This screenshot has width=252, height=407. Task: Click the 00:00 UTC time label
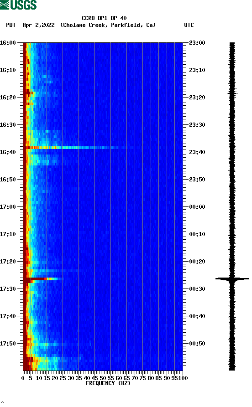pos(197,207)
